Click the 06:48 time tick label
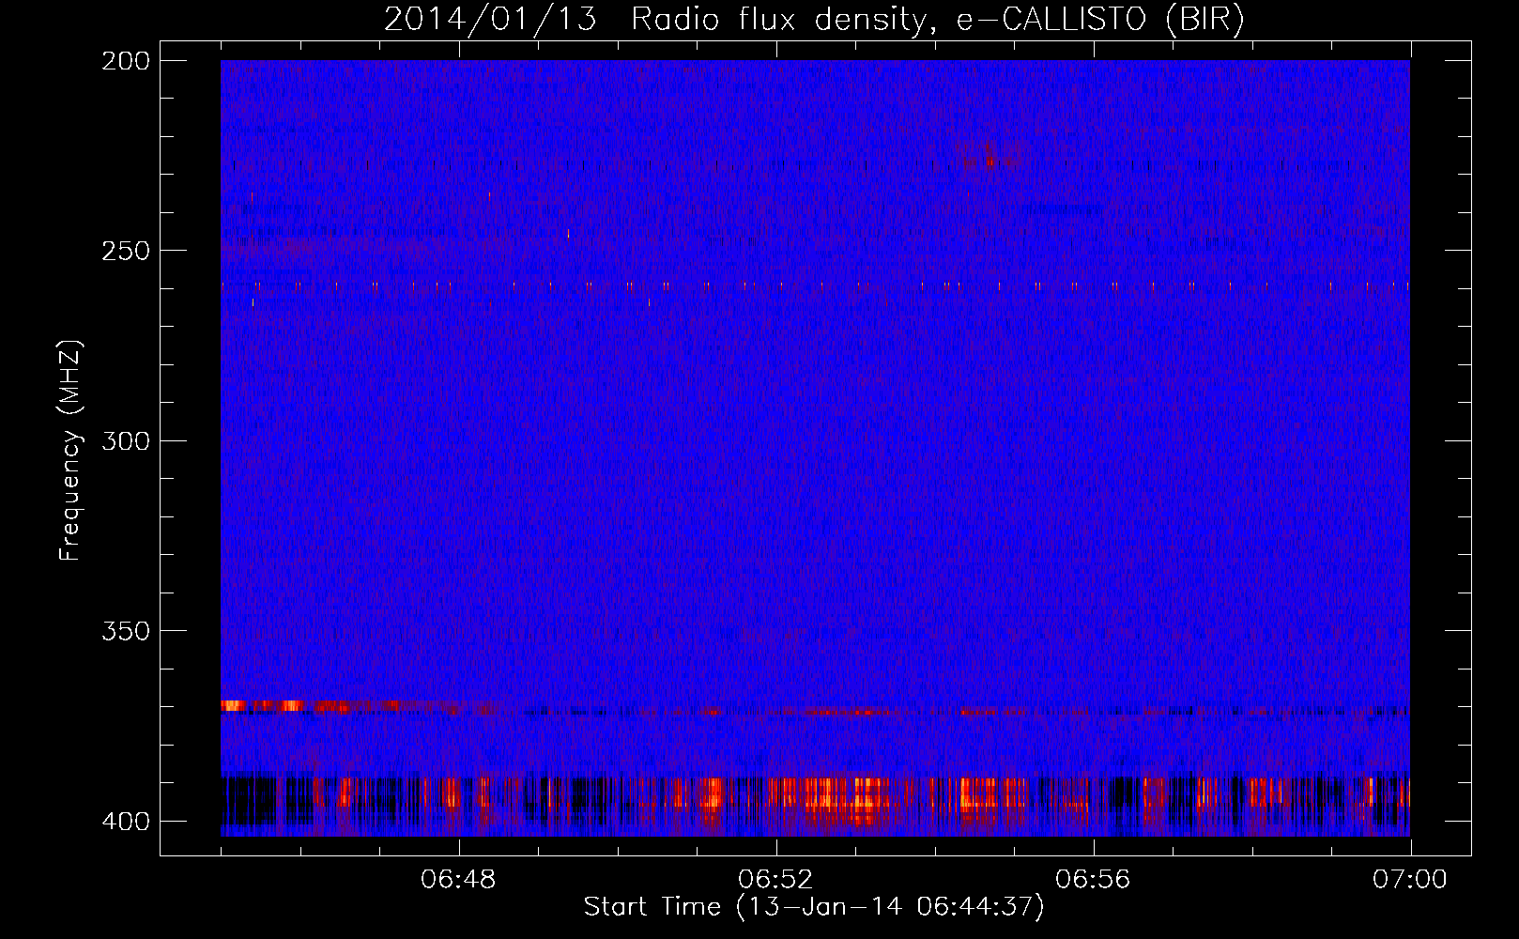 pos(458,880)
